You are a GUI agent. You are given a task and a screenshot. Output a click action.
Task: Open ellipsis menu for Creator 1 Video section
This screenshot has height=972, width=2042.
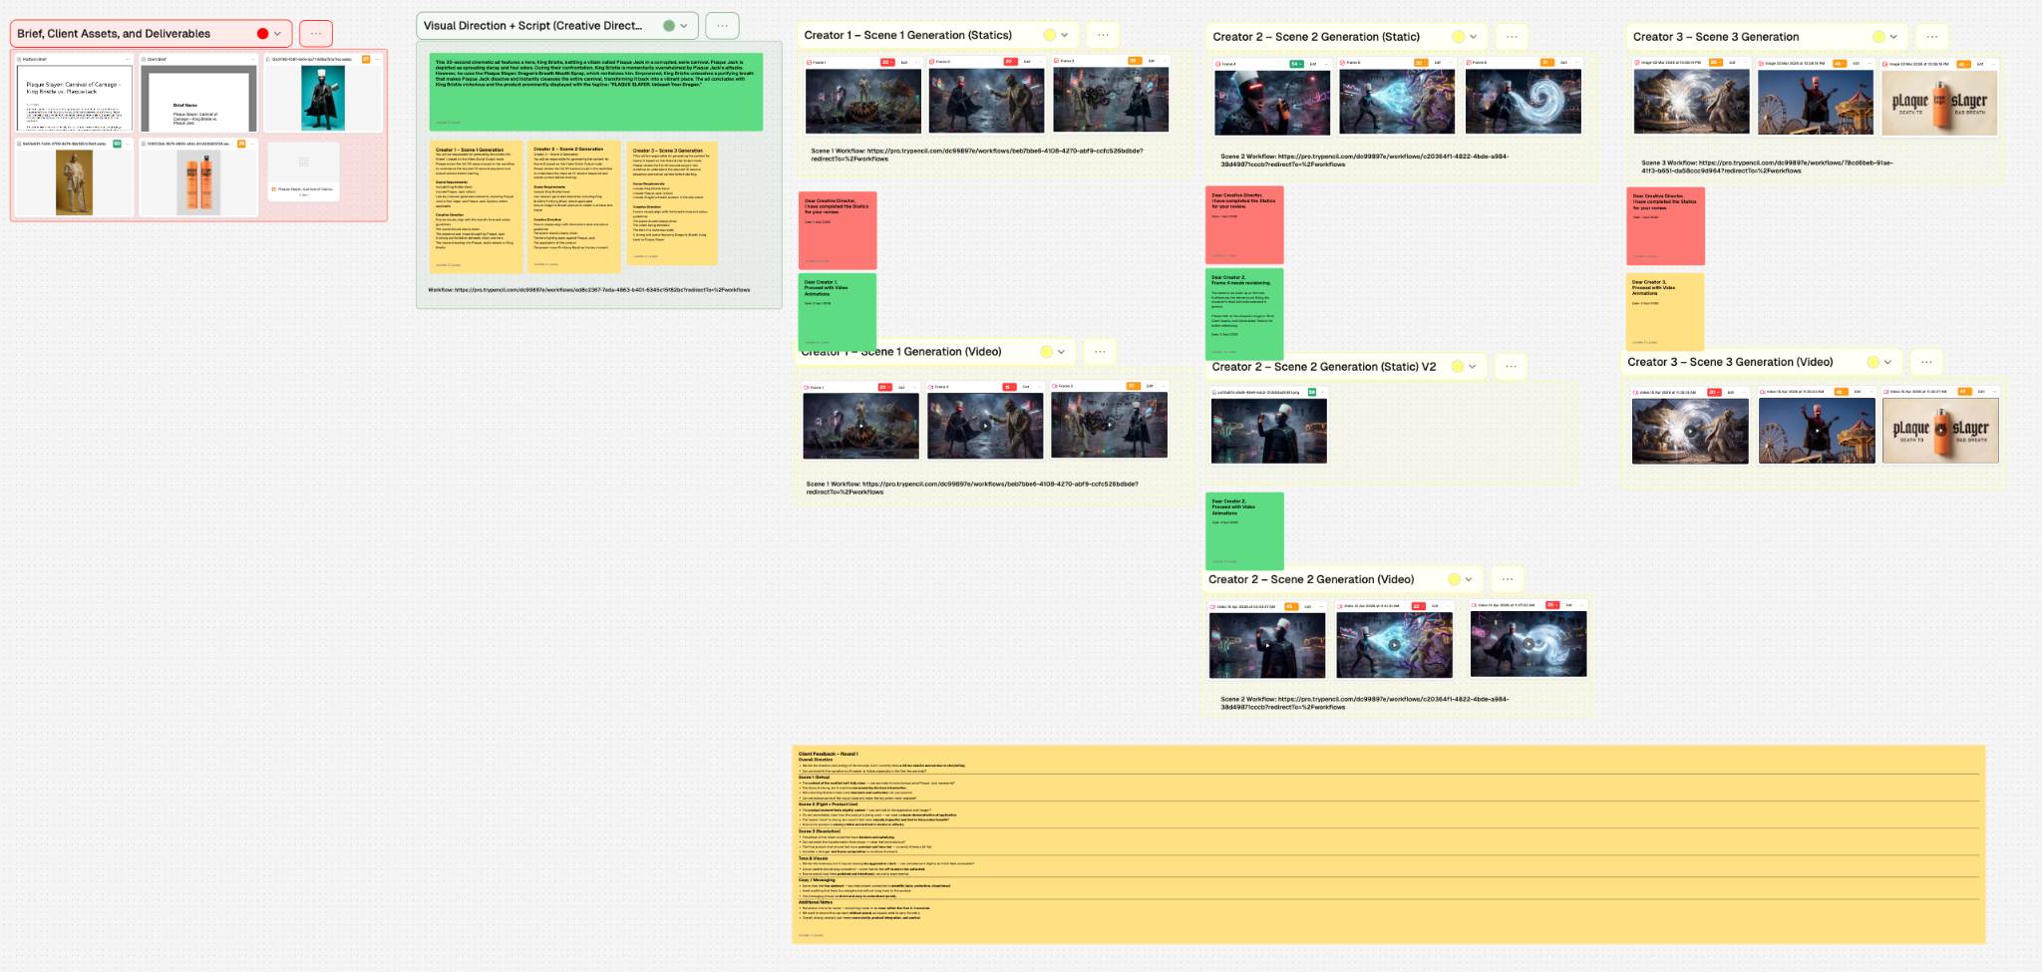[1100, 352]
